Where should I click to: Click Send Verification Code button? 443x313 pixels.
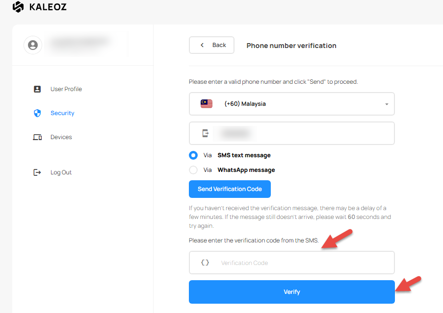coord(230,189)
